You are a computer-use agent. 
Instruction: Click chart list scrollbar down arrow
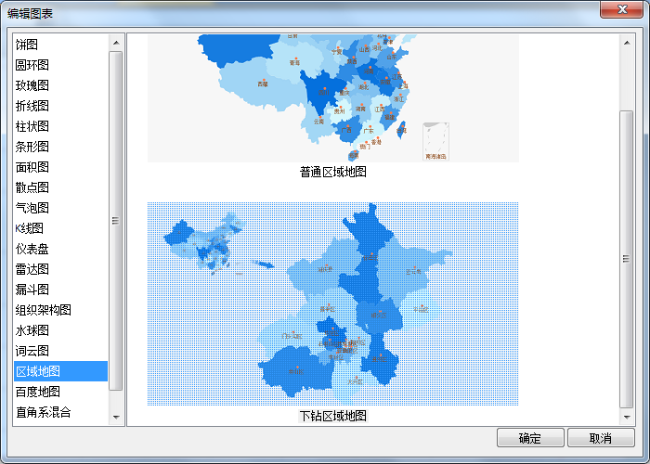(116, 418)
